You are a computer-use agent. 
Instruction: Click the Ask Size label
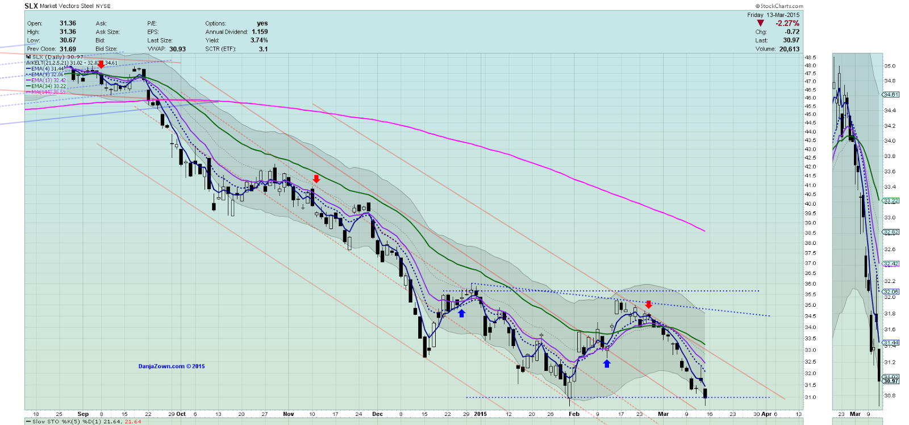click(x=107, y=32)
